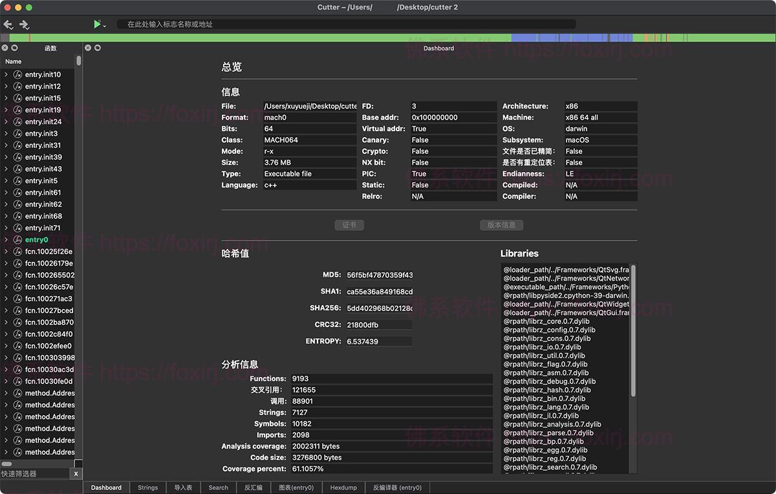This screenshot has height=494, width=776.
Task: Click the back navigation arrow
Action: point(8,25)
